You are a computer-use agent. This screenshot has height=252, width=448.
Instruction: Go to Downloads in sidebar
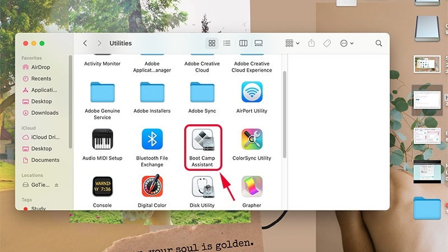(44, 113)
